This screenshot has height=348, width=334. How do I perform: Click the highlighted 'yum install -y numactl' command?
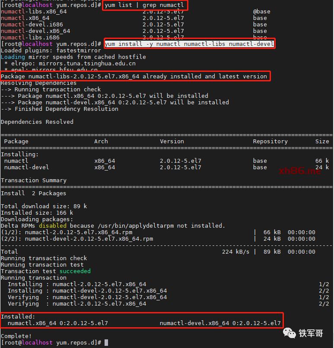(x=189, y=44)
